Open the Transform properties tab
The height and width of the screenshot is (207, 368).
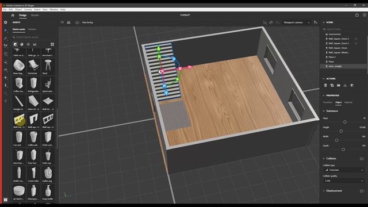(328, 102)
